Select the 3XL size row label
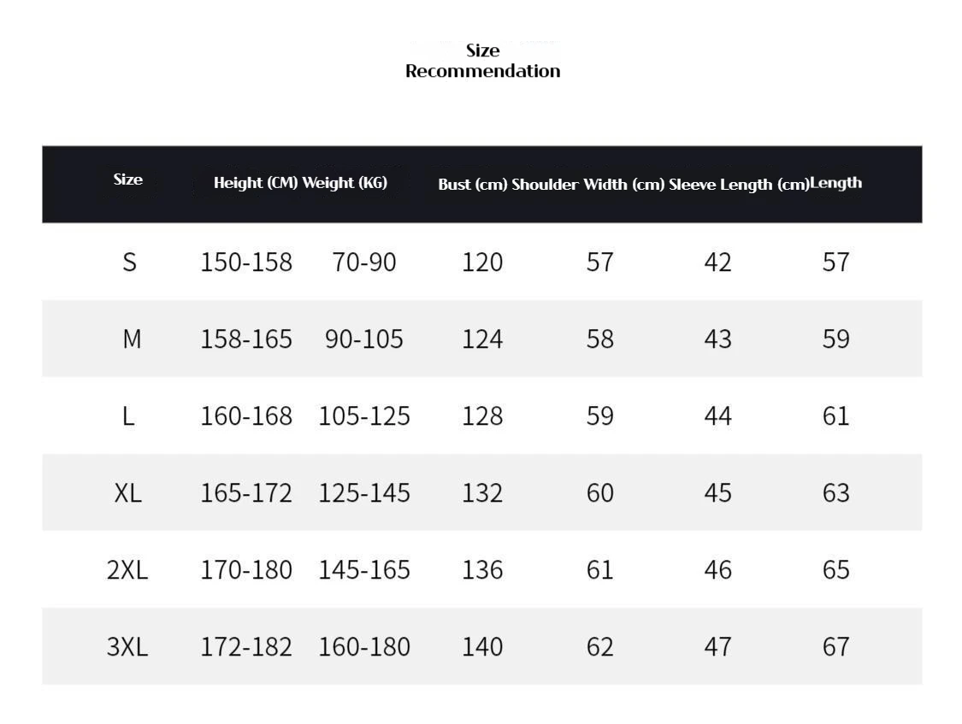962x724 pixels. [x=127, y=646]
